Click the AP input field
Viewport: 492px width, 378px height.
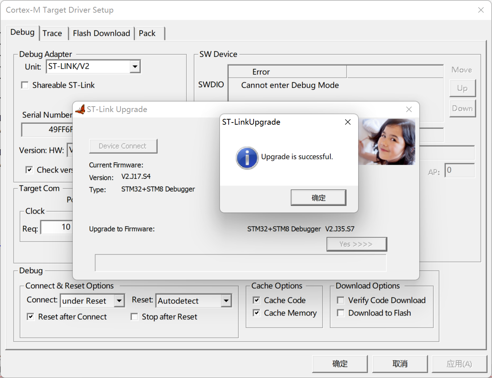coord(459,170)
